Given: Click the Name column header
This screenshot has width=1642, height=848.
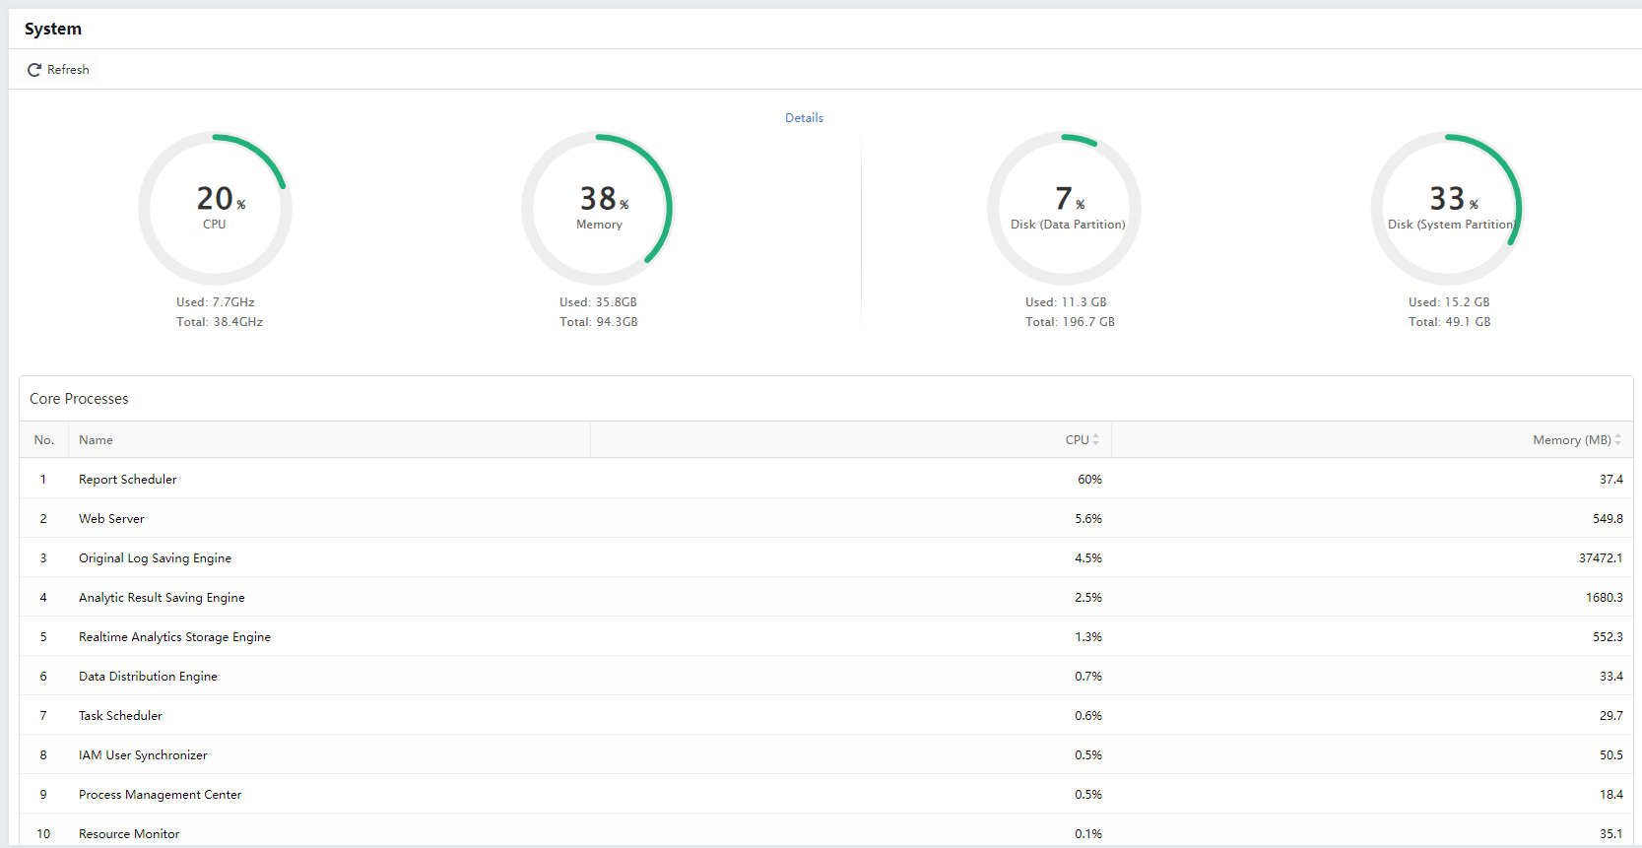Looking at the screenshot, I should 96,440.
